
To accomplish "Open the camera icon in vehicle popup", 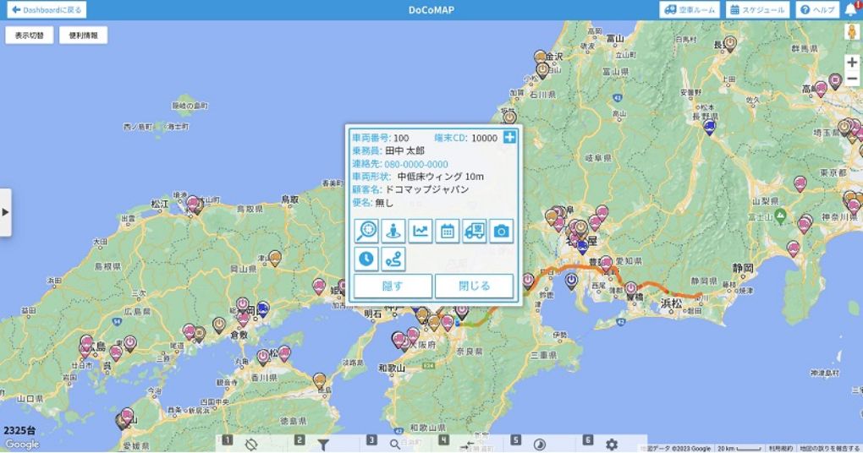I will (x=502, y=231).
